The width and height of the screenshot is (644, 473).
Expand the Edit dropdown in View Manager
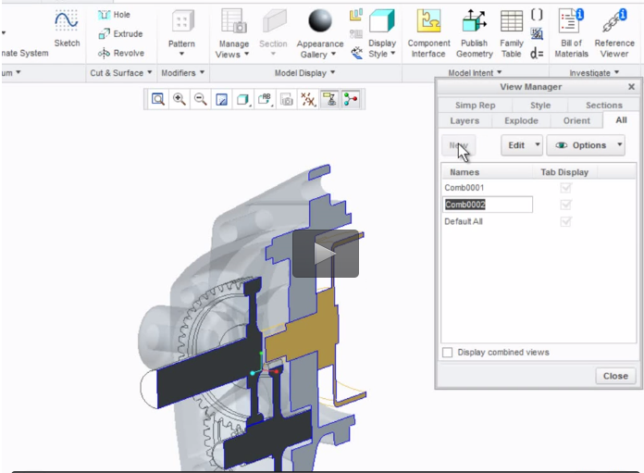[522, 145]
